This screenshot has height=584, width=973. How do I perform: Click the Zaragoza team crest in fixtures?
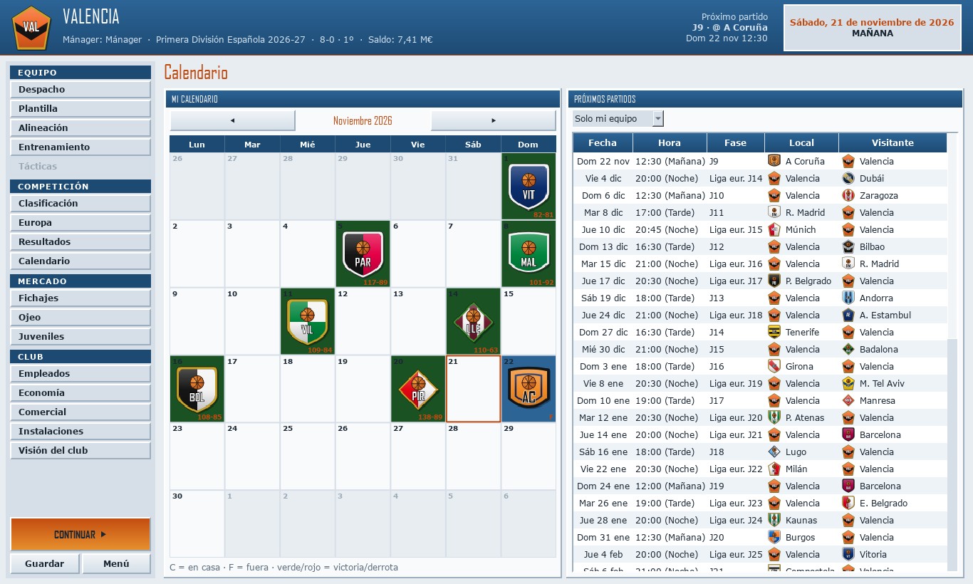848,195
